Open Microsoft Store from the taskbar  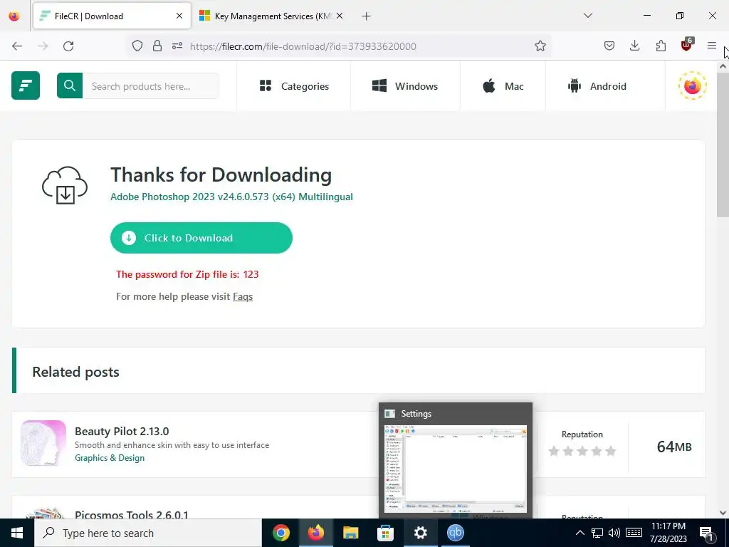pyautogui.click(x=385, y=533)
